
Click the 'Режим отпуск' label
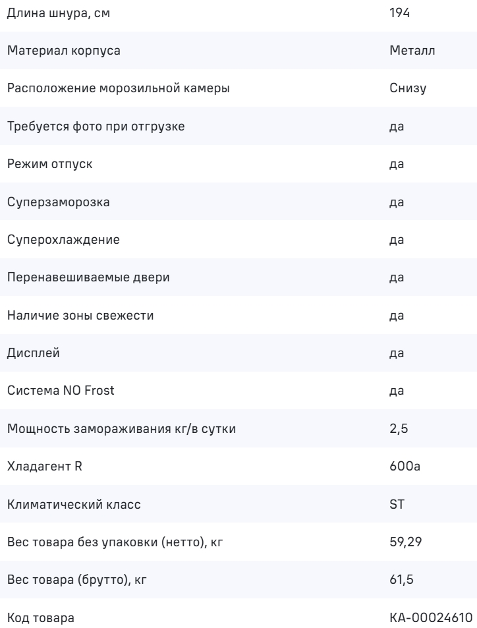[50, 164]
